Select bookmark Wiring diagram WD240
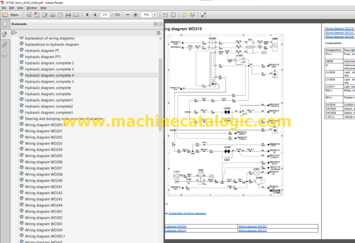The width and height of the screenshot is (355, 243). tap(43, 181)
